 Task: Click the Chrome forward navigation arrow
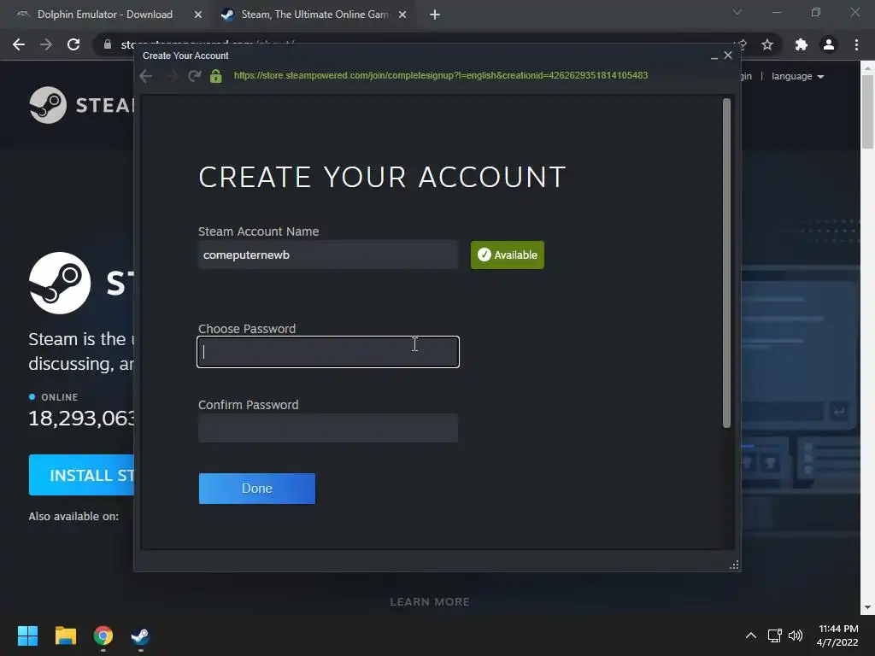coord(46,44)
